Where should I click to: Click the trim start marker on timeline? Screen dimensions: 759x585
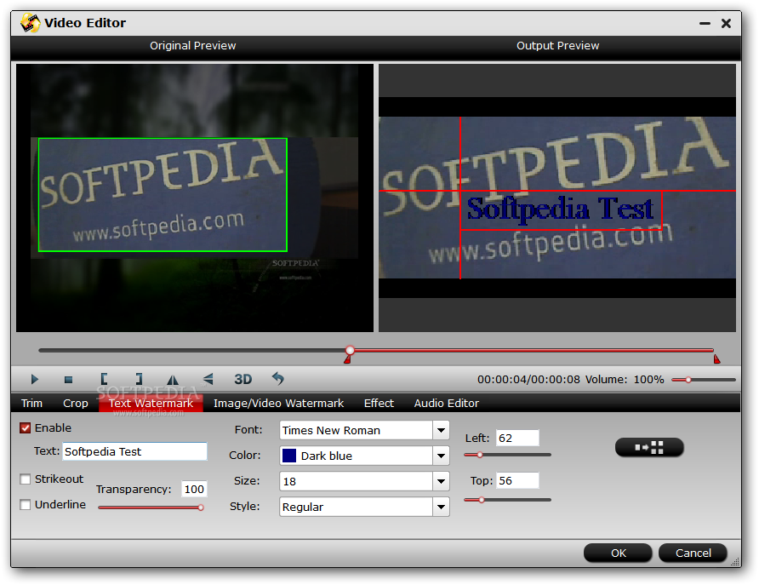[x=347, y=359]
